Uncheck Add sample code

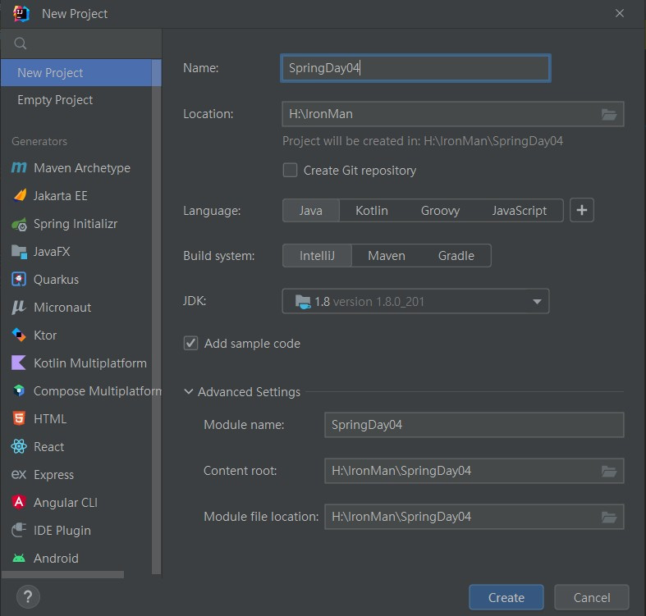point(190,343)
